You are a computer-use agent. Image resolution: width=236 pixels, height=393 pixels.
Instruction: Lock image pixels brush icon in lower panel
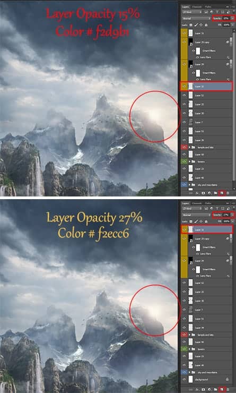[196, 221]
